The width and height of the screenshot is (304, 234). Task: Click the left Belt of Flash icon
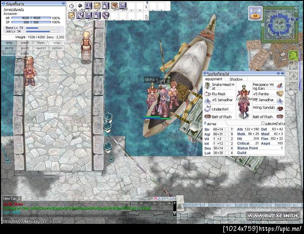208,117
